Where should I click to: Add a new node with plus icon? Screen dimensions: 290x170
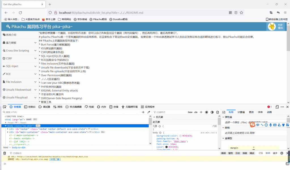[143, 112]
